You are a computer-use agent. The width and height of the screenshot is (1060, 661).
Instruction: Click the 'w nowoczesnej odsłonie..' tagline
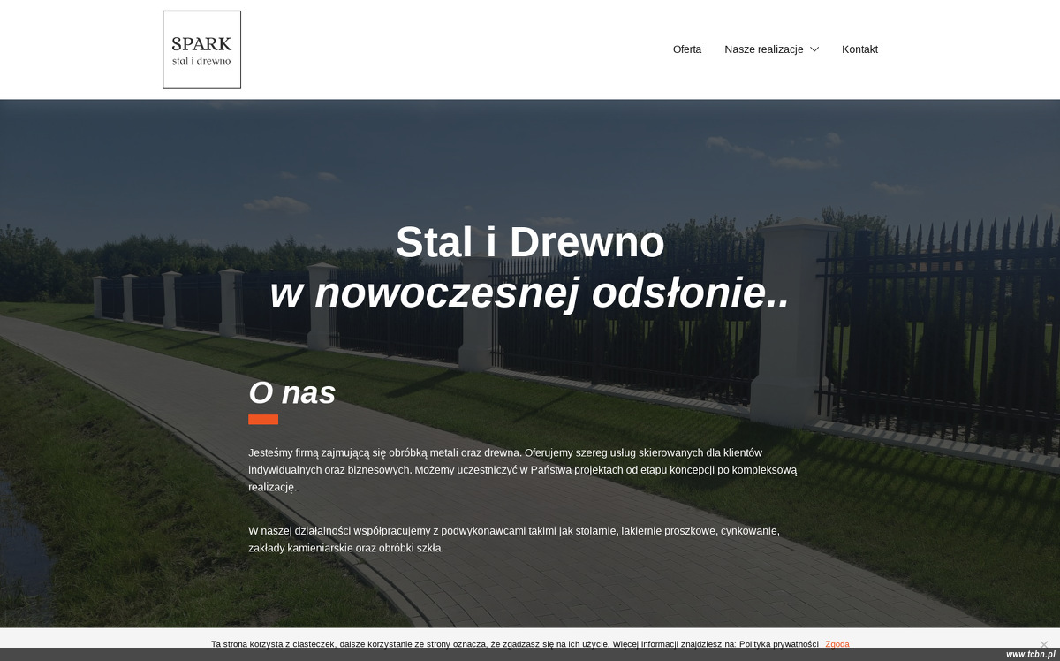[x=530, y=293]
